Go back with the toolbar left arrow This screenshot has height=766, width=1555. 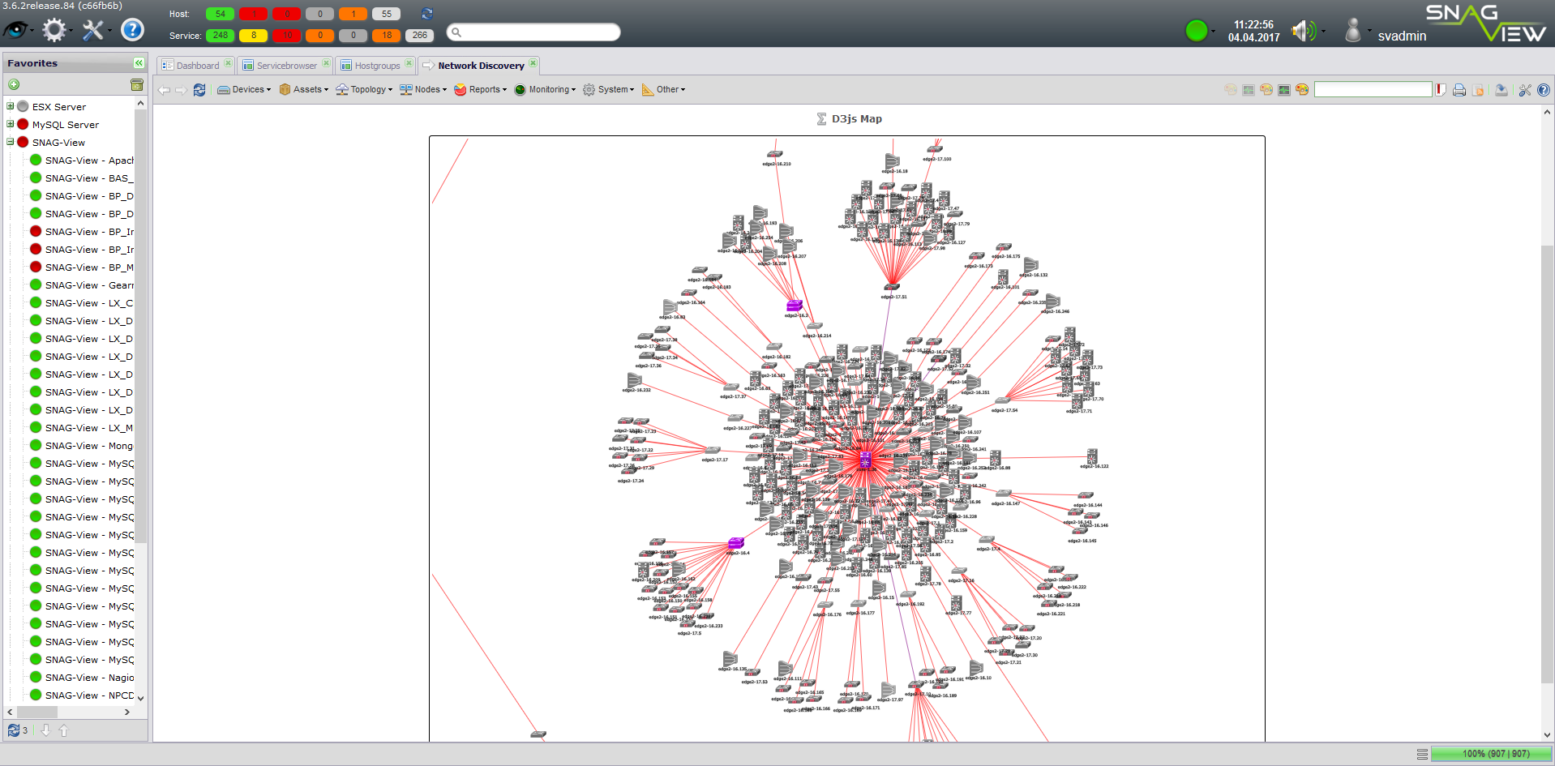[165, 90]
